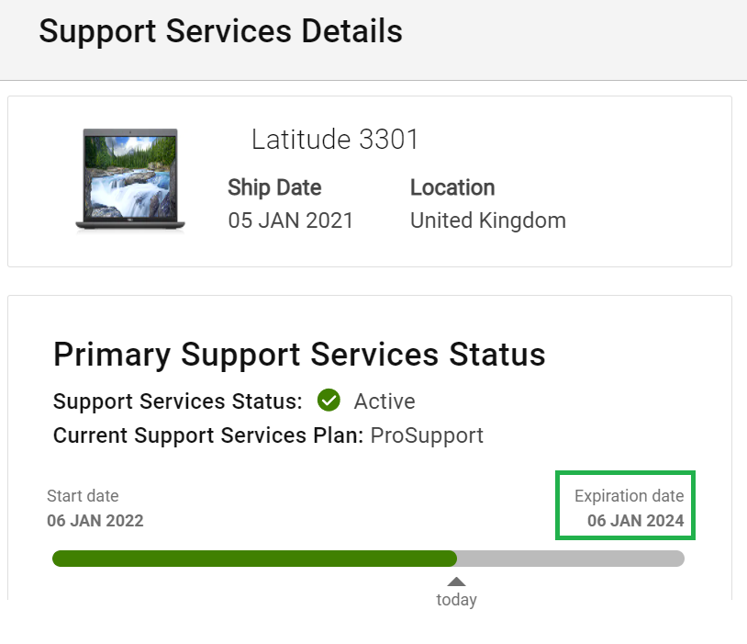Image resolution: width=747 pixels, height=644 pixels.
Task: Click the green filled portion of progress bar
Action: coord(254,559)
